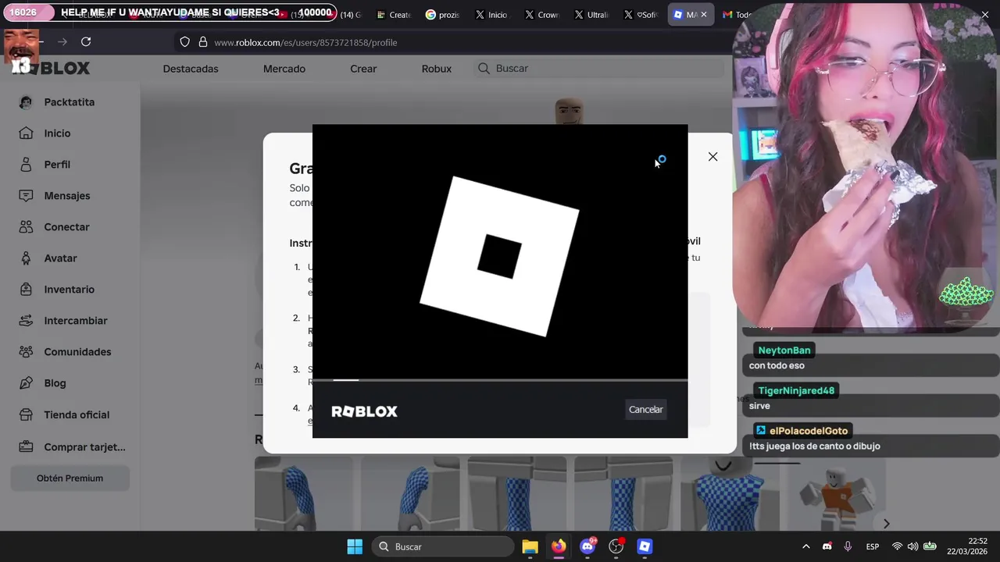Click chat username NeytonBan
Screen dimensions: 1000x562
(x=784, y=350)
